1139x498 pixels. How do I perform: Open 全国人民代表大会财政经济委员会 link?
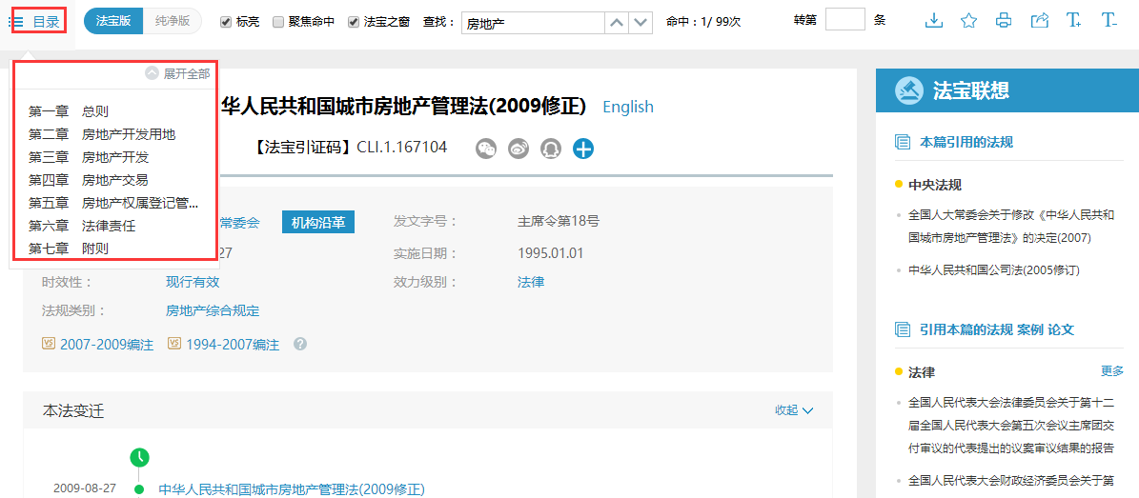click(x=1011, y=480)
